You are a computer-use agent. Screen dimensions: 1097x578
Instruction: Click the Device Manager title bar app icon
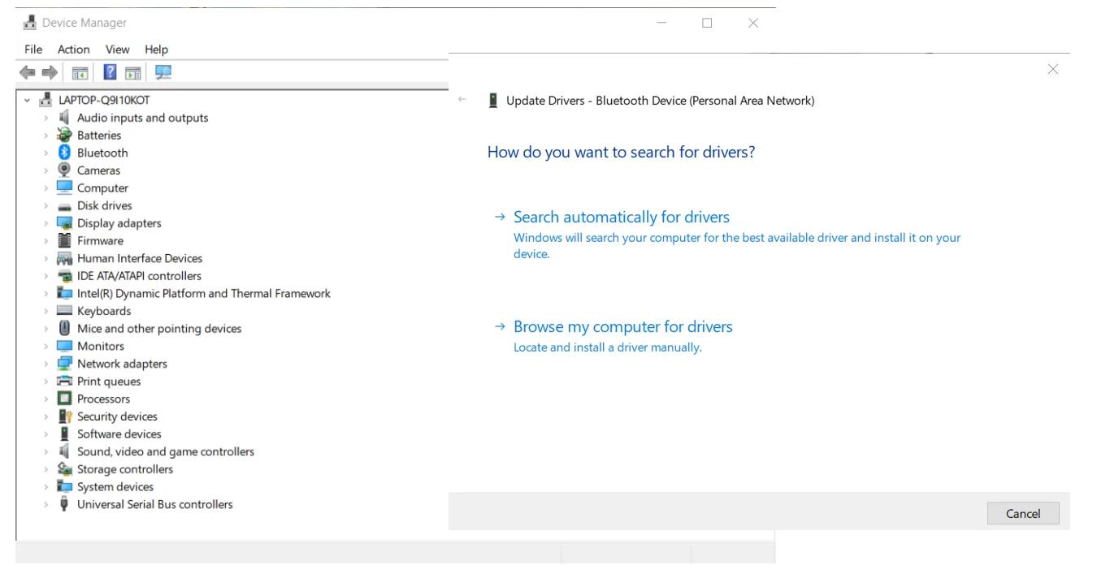click(x=30, y=23)
